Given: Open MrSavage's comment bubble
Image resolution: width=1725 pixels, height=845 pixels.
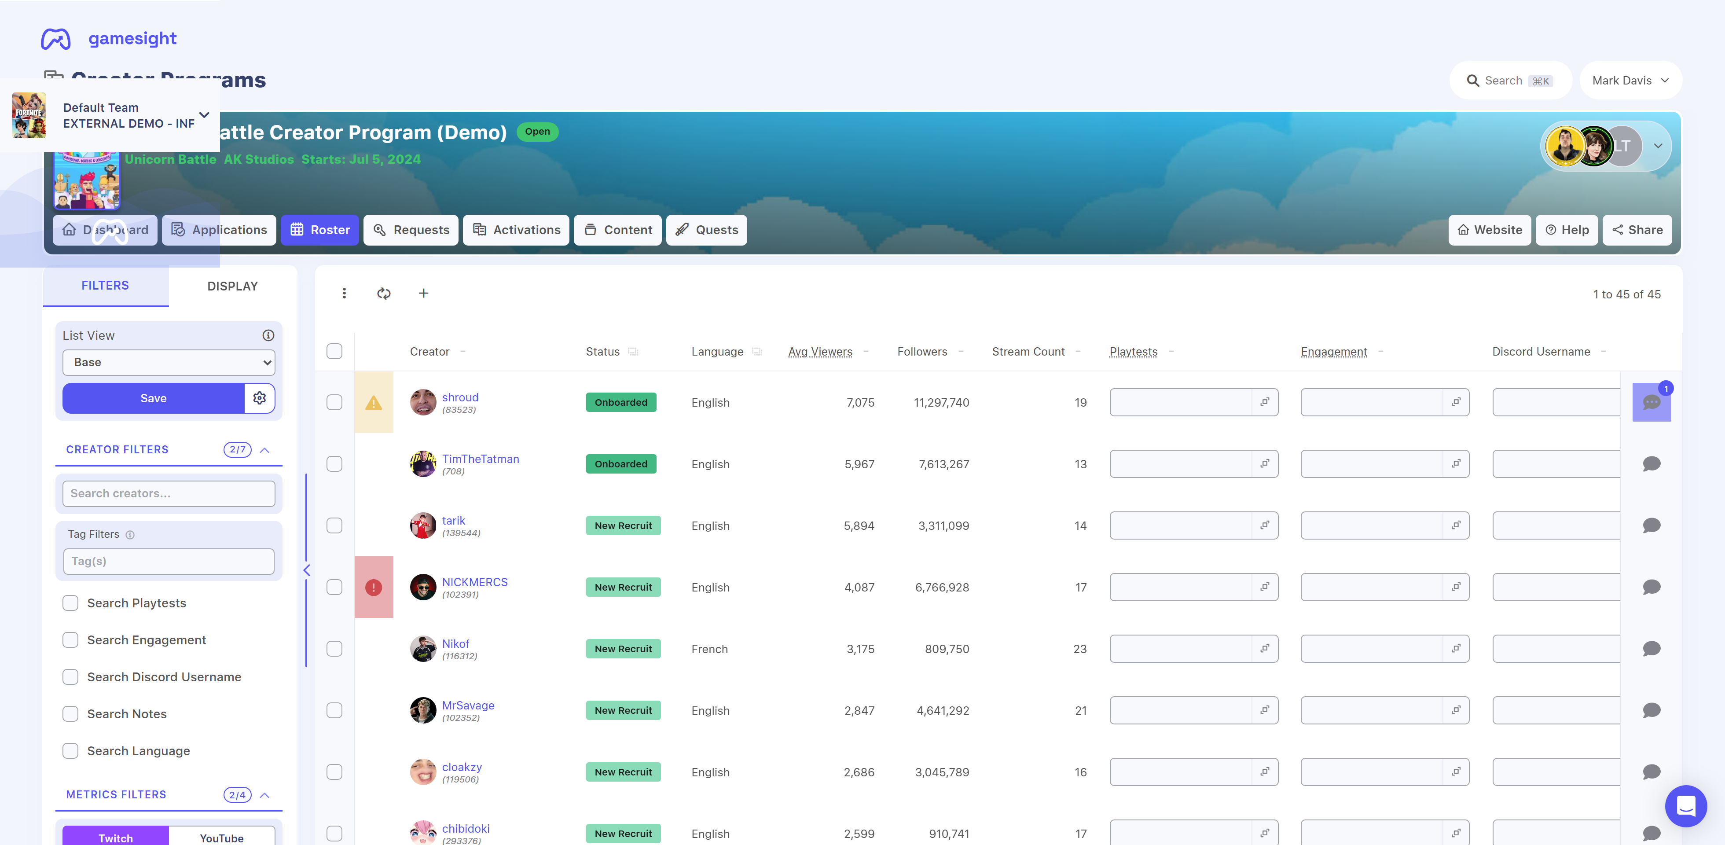Looking at the screenshot, I should click(x=1652, y=710).
